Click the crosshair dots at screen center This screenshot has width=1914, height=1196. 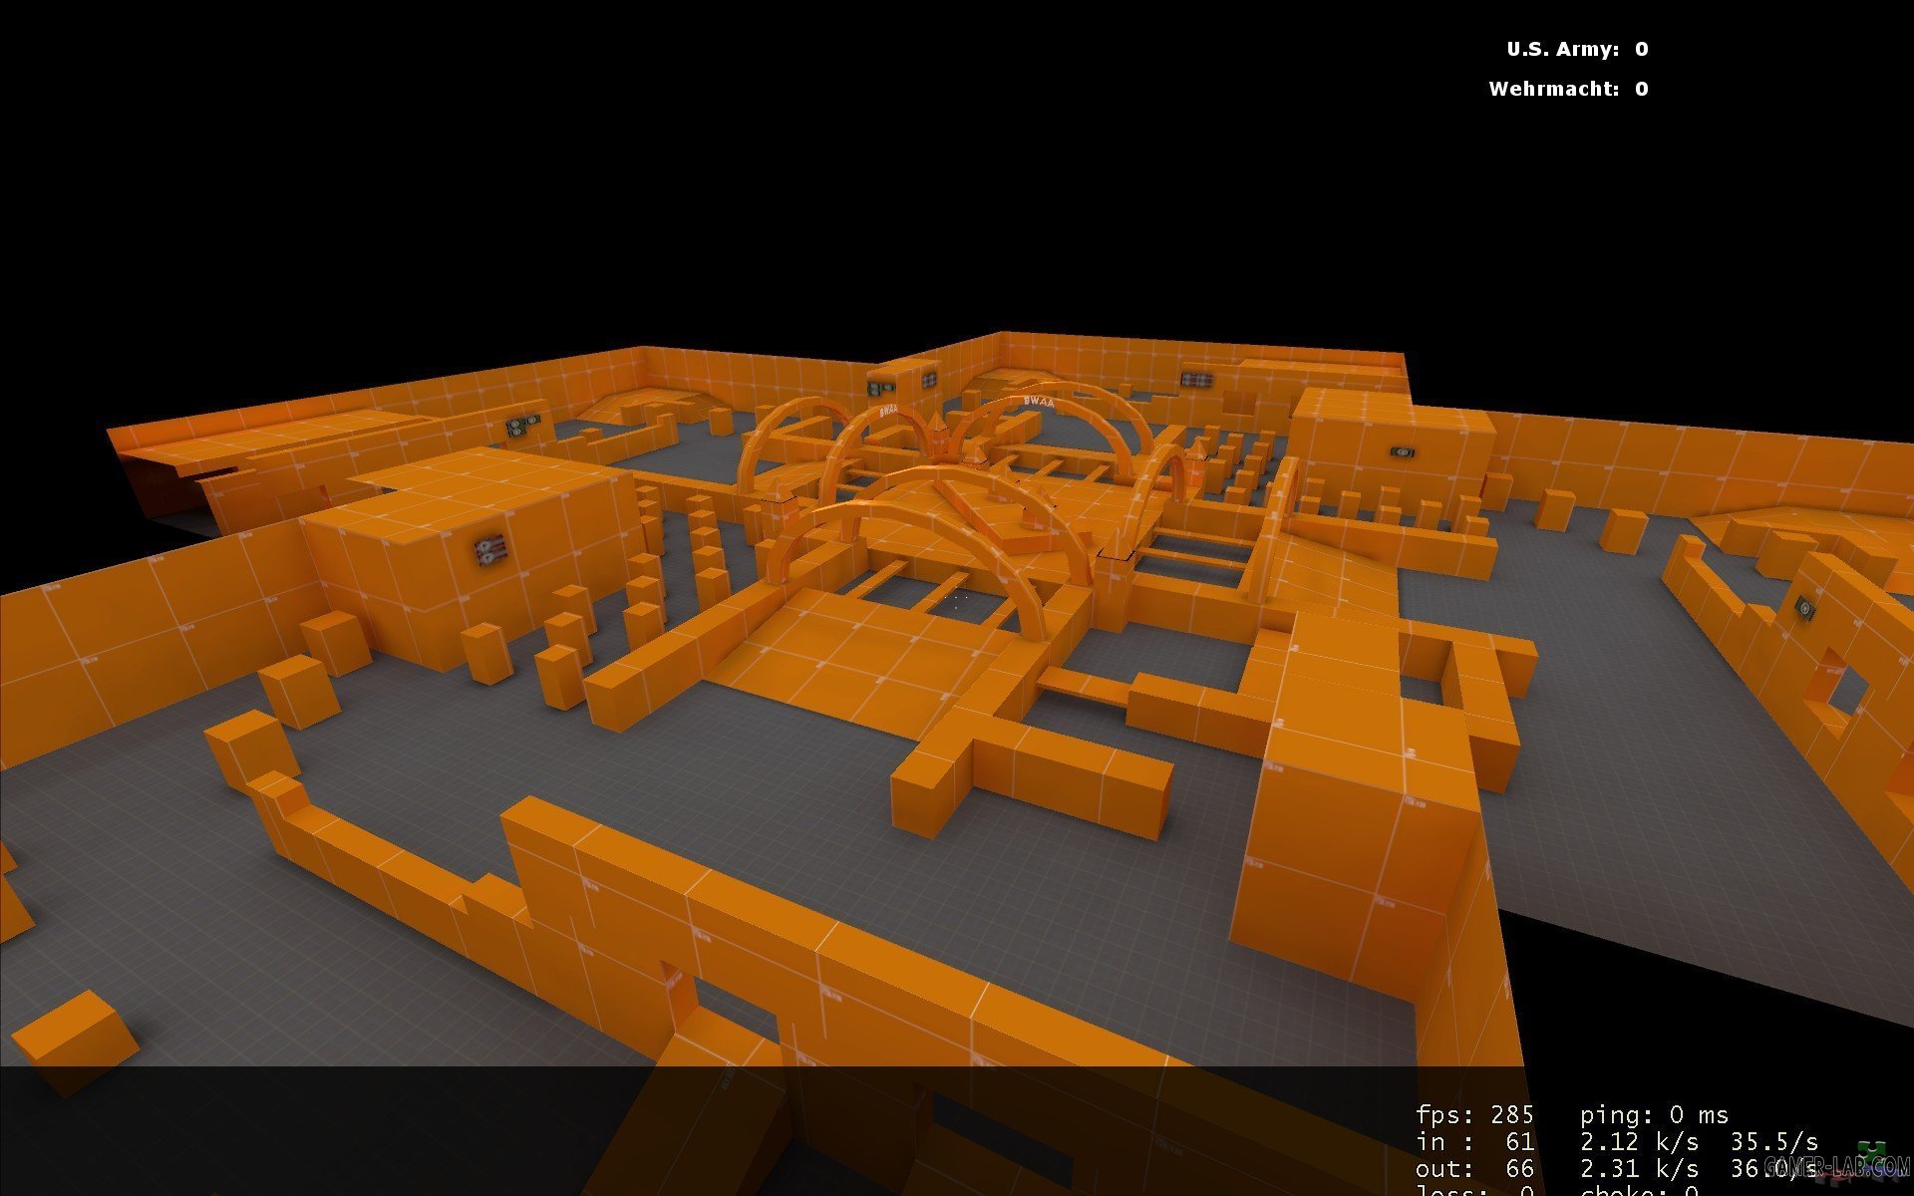958,598
